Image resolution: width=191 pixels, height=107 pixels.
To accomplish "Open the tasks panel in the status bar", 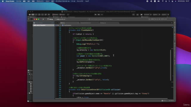I will pos(171,101).
